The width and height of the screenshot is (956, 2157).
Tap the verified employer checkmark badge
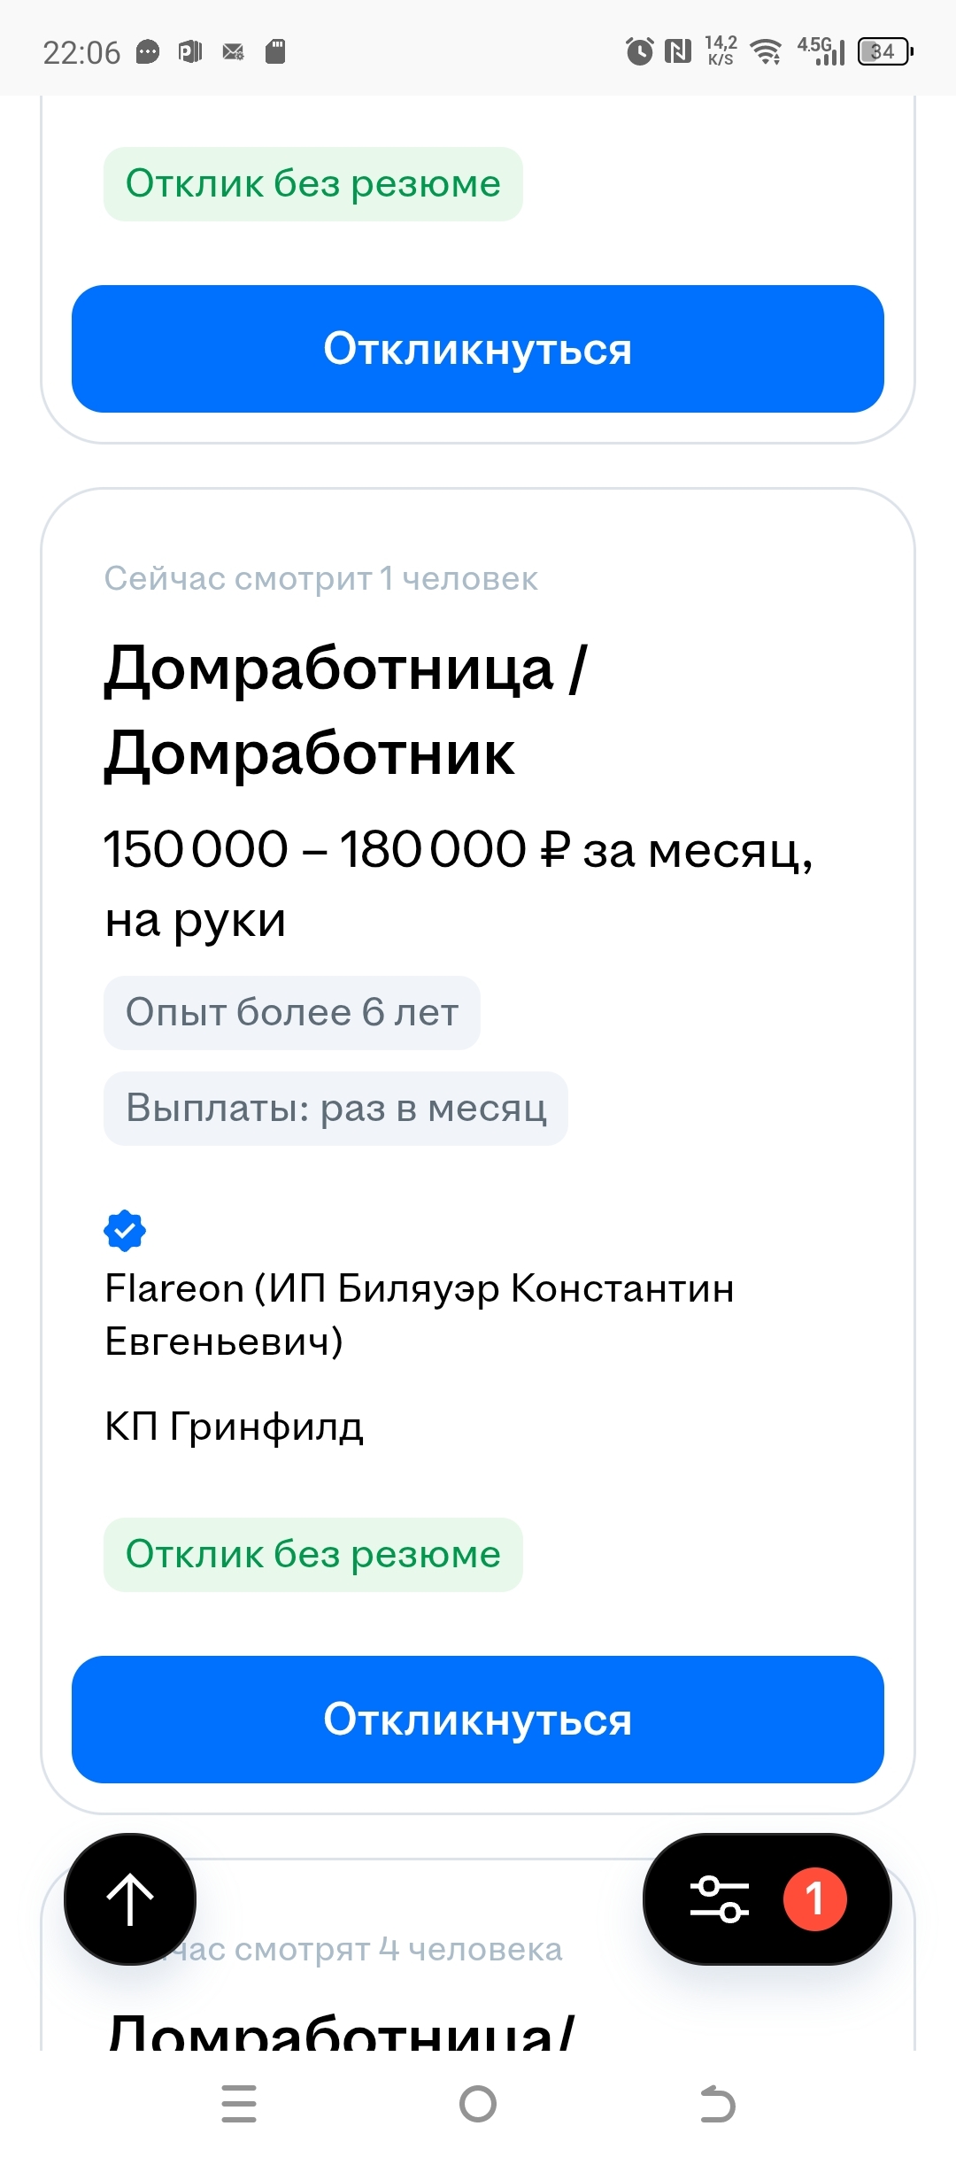click(125, 1230)
